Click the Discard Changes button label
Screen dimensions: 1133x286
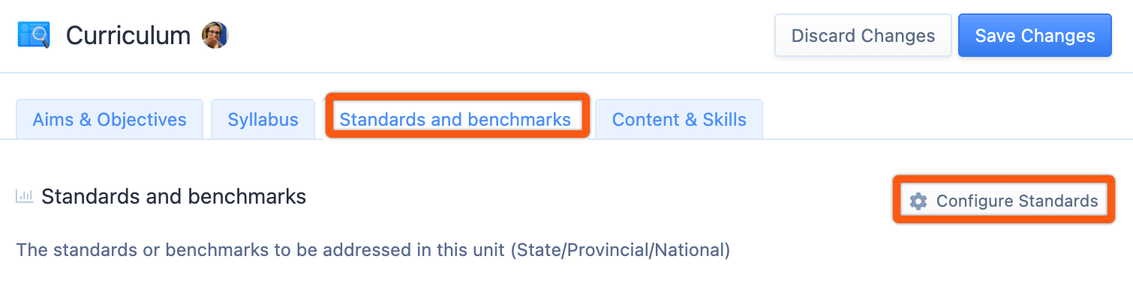[x=863, y=35]
